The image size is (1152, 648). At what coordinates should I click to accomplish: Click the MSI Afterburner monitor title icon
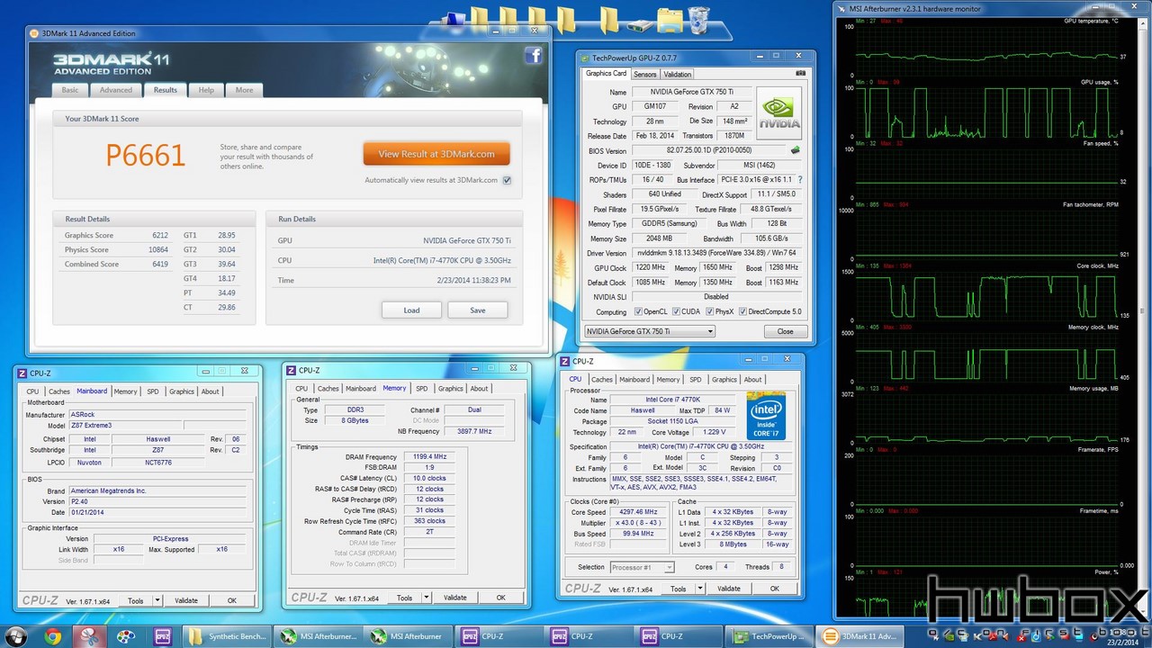pyautogui.click(x=842, y=9)
